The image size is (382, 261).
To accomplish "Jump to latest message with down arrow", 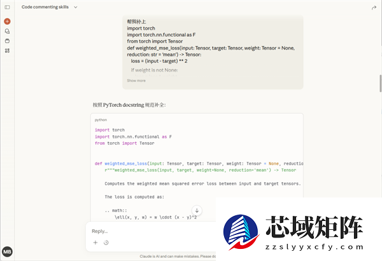I will point(197,210).
